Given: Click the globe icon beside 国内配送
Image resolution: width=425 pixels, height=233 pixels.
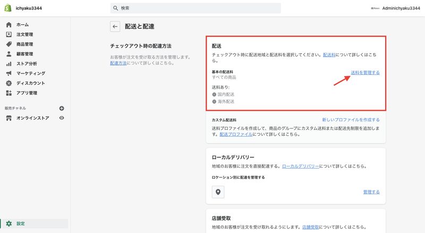Looking at the screenshot, I should [214, 95].
